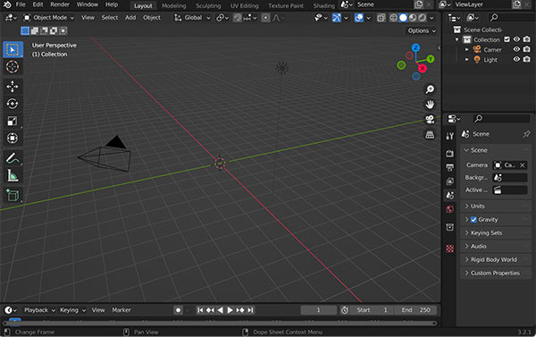Click play animation button
The width and height of the screenshot is (536, 337).
[x=230, y=310]
